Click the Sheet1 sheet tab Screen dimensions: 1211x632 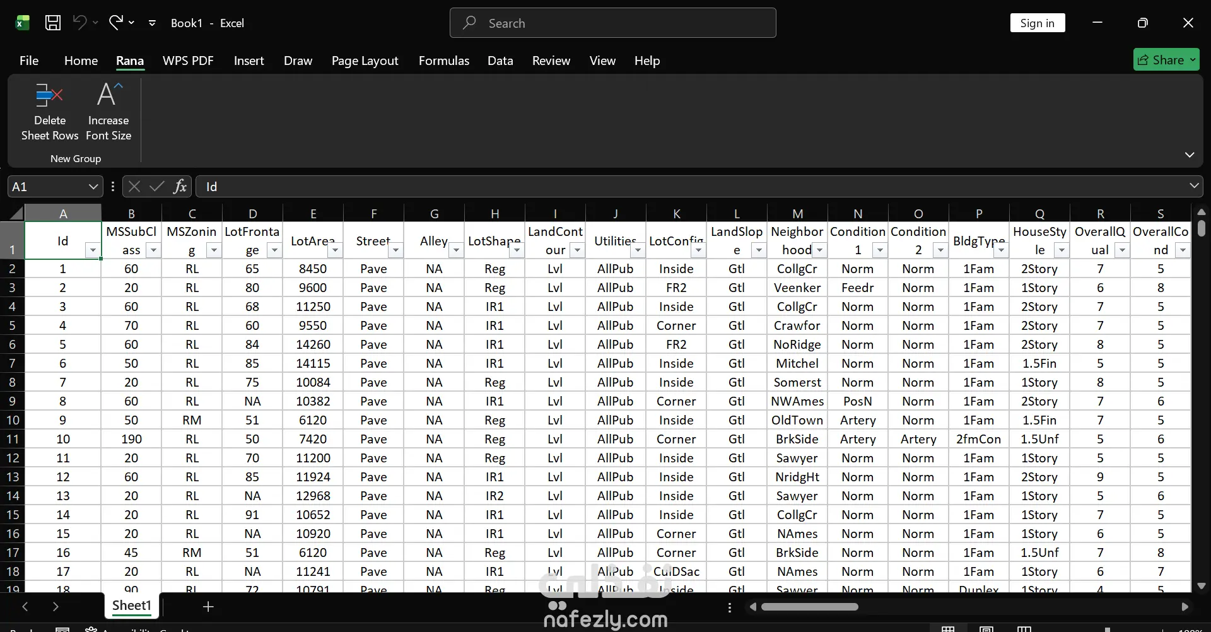point(131,606)
